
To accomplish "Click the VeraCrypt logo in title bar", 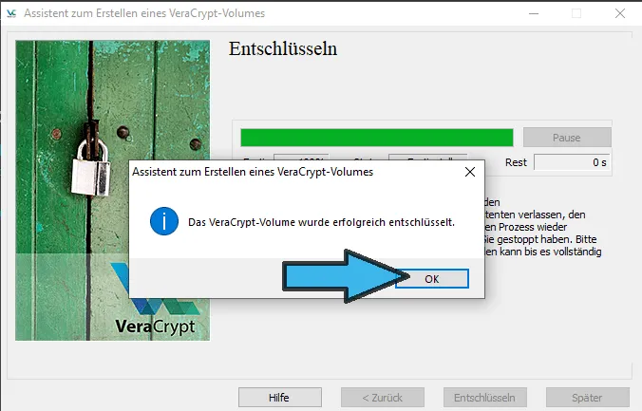I will pos(11,13).
